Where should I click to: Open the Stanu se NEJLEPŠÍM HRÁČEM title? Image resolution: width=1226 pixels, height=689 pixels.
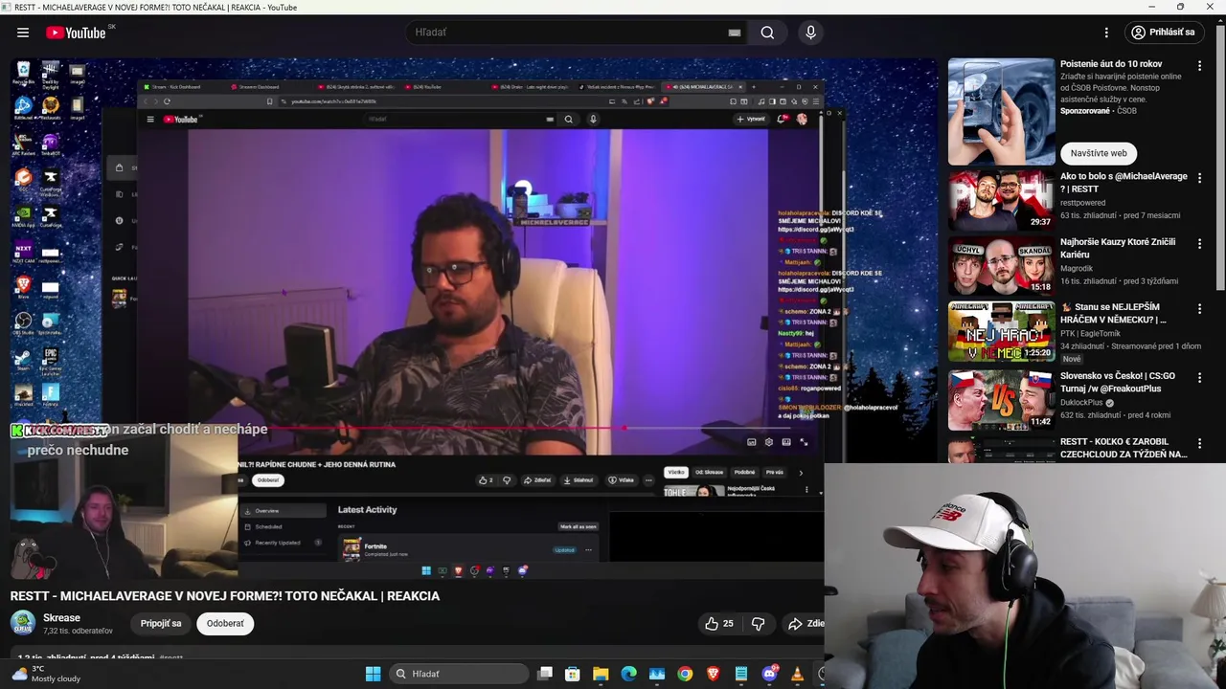tap(1113, 314)
